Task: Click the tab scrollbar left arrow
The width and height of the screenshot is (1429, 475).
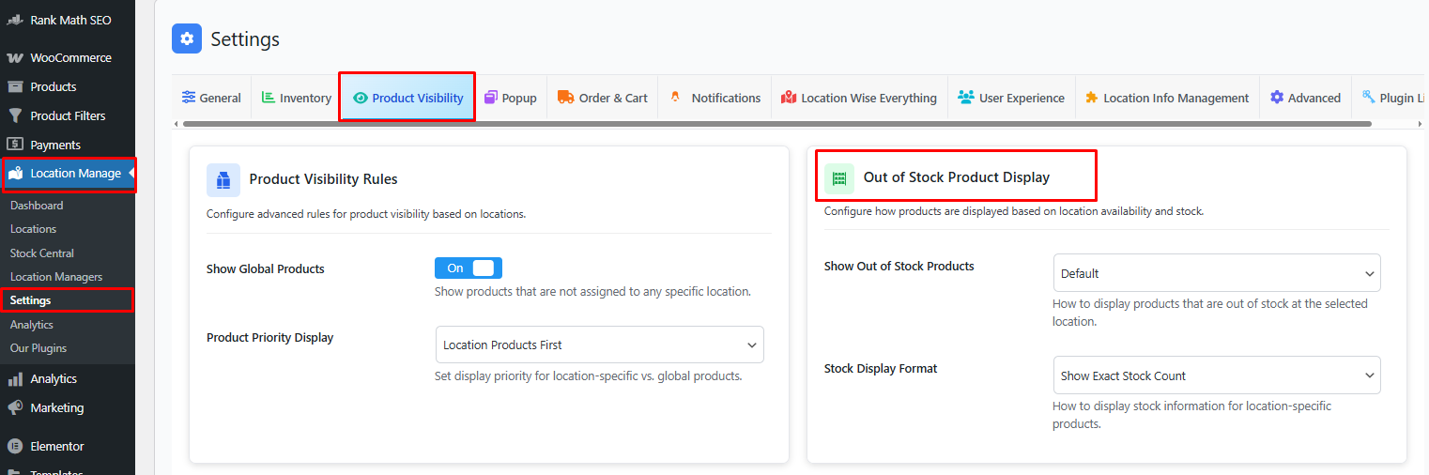Action: 177,124
